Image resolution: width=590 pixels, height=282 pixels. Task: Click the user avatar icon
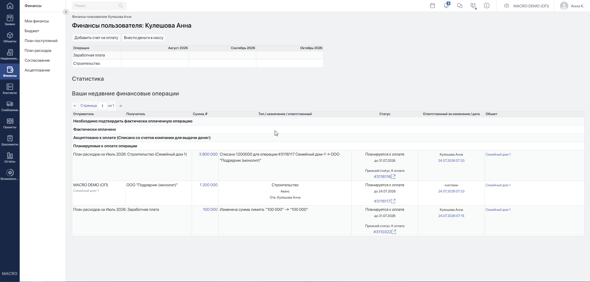pos(564,6)
